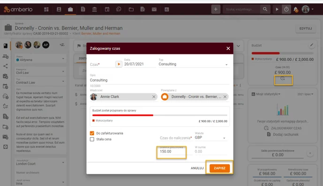Open the invoices document icon in top bar

pyautogui.click(x=83, y=9)
